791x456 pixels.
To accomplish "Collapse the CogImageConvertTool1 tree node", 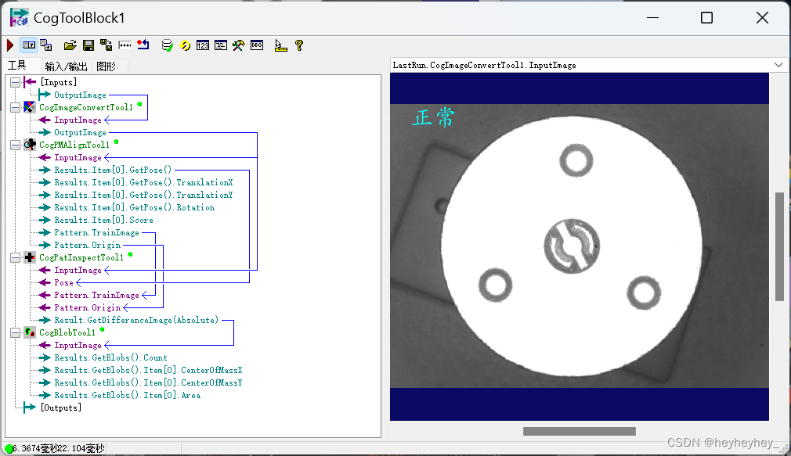I will click(x=13, y=106).
